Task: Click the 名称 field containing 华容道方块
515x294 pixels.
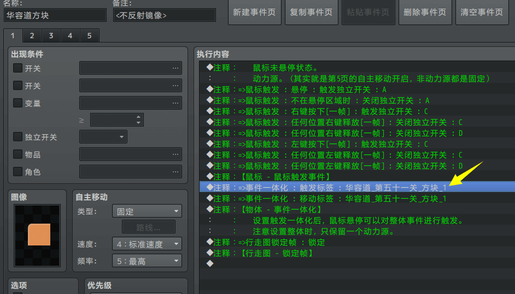Action: pyautogui.click(x=55, y=15)
